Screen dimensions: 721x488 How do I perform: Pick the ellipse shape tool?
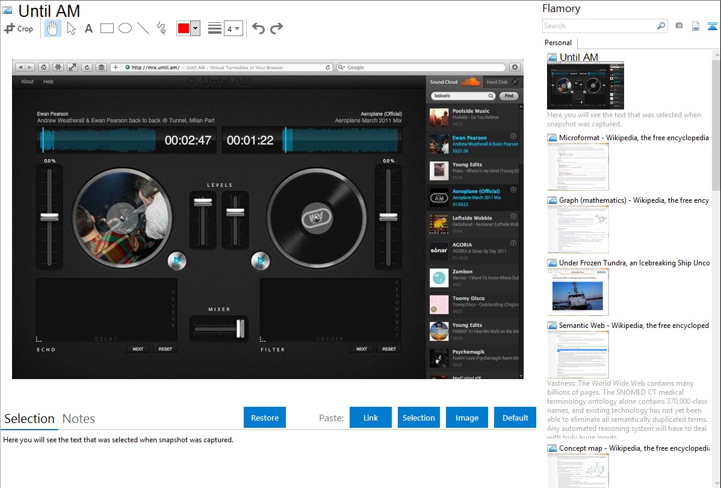(125, 28)
